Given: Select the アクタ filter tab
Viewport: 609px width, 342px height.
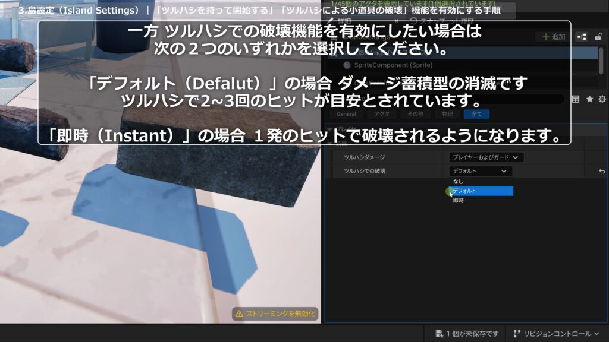Looking at the screenshot, I should [381, 114].
